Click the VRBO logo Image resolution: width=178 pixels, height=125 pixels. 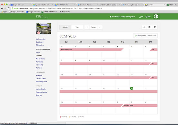[42, 16]
